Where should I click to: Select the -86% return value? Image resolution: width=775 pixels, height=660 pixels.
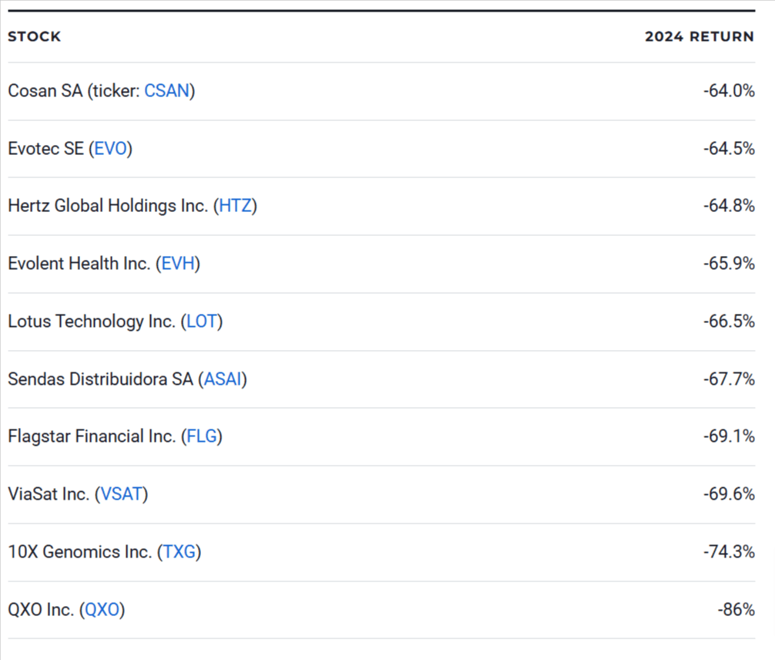pos(736,610)
